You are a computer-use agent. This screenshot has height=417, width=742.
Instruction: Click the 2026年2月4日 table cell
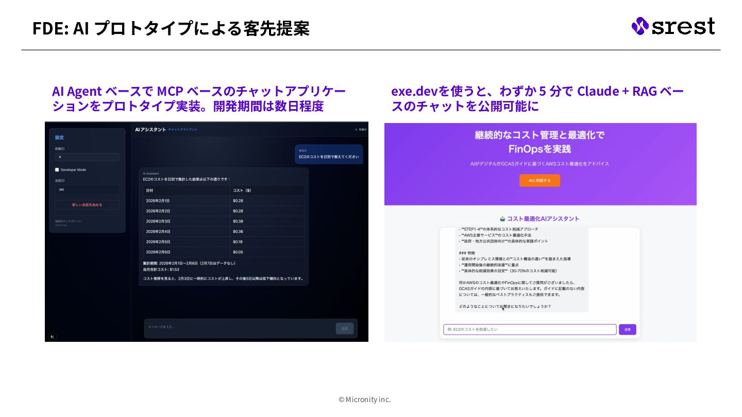187,232
